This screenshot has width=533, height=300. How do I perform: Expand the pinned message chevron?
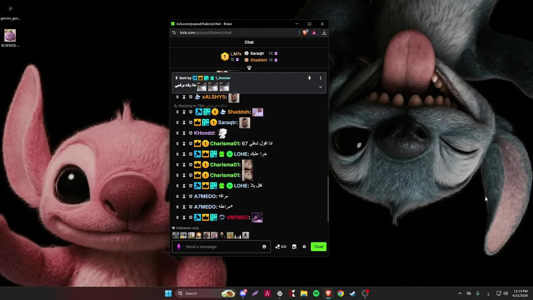pyautogui.click(x=321, y=87)
